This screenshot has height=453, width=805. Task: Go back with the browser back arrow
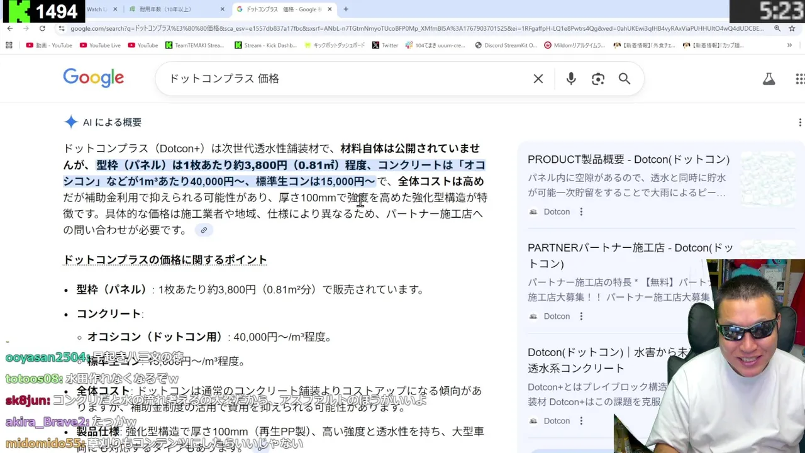coord(9,28)
